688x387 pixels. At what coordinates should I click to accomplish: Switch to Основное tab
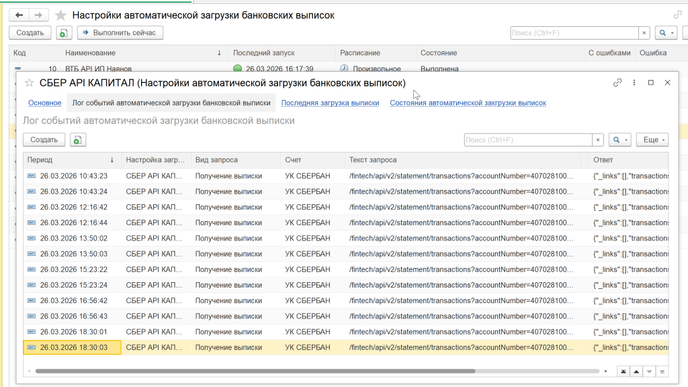click(x=45, y=103)
